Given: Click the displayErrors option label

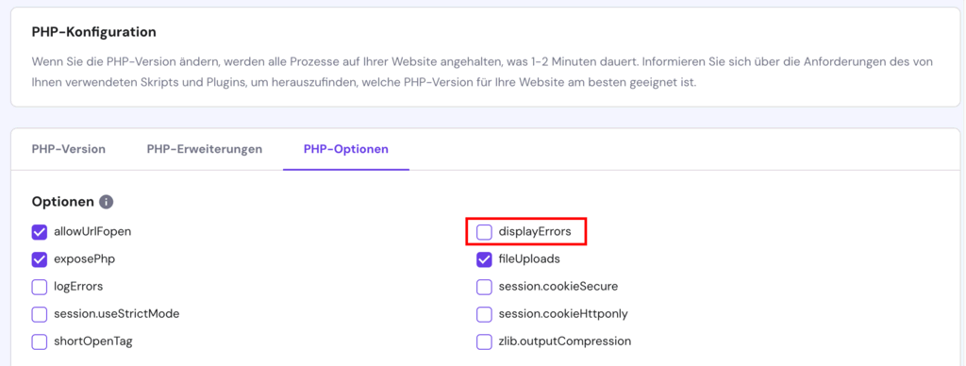Looking at the screenshot, I should click(x=535, y=232).
